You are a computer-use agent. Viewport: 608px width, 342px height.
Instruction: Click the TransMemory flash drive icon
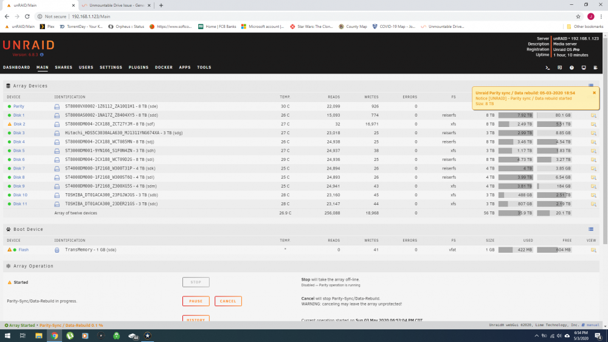point(57,250)
